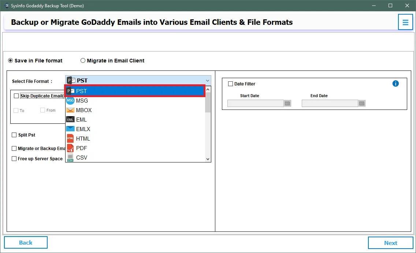This screenshot has width=416, height=253.
Task: Open the hamburger menu icon
Action: point(405,22)
